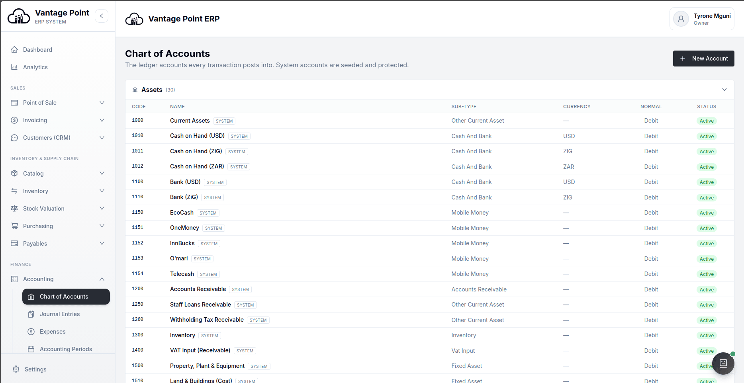Click the Journal Entries clipboard icon
744x383 pixels.
click(31, 314)
